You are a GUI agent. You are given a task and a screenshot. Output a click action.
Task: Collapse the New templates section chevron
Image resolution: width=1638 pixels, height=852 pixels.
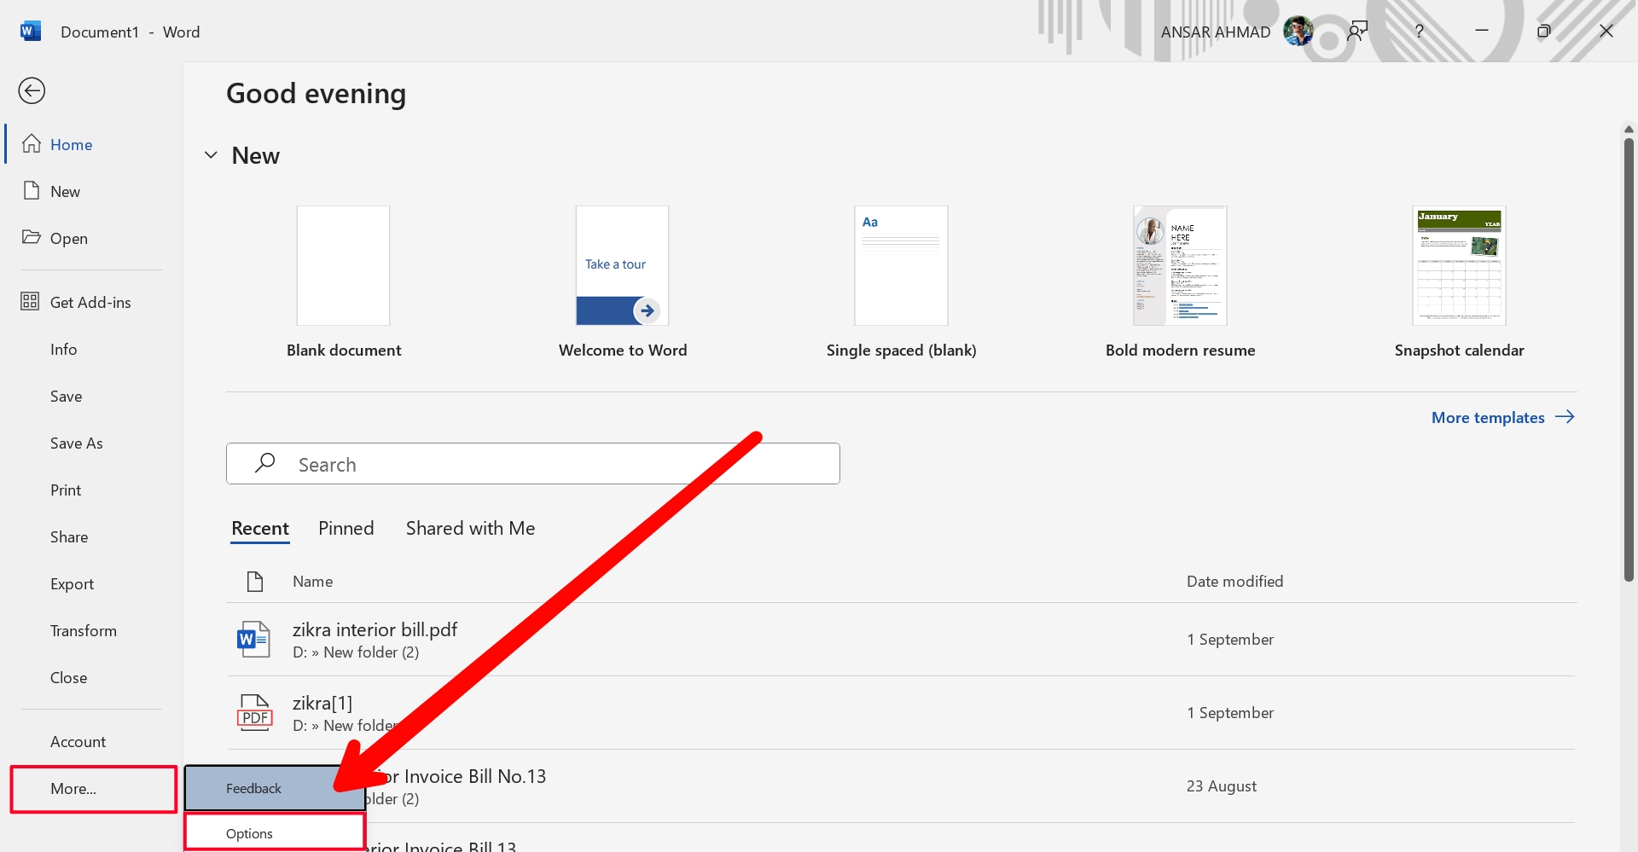tap(210, 154)
